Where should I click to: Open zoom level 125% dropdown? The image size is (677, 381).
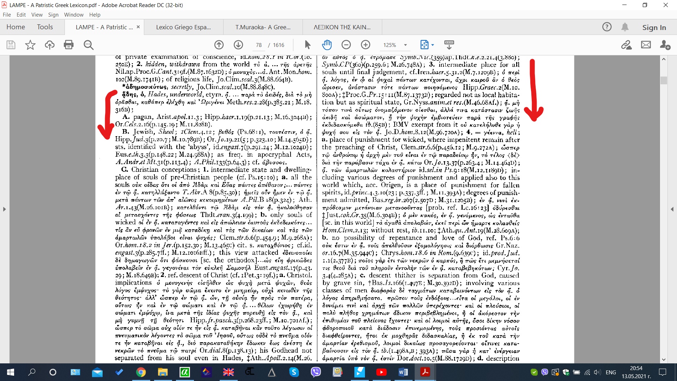(405, 45)
